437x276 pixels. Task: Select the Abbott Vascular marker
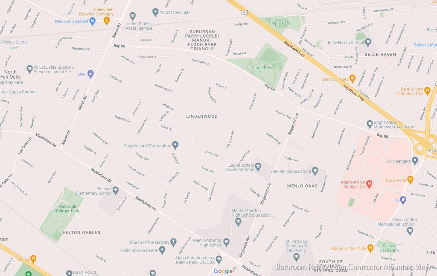pyautogui.click(x=155, y=12)
